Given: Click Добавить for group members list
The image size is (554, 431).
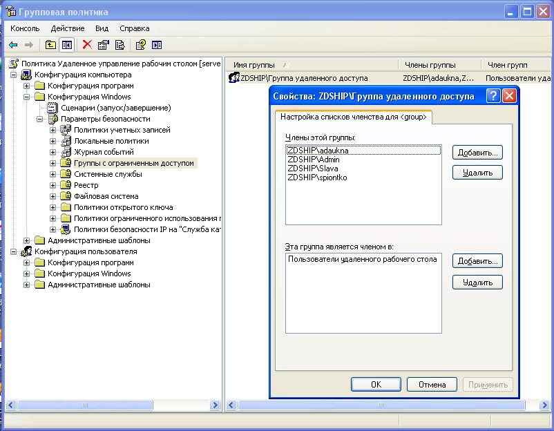Looking at the screenshot, I should pyautogui.click(x=477, y=153).
